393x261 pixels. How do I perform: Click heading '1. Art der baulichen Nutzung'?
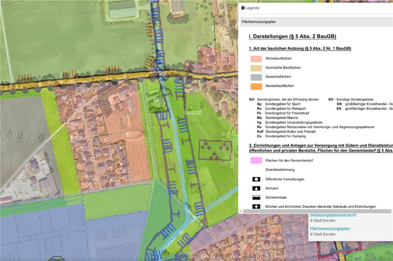coord(300,49)
